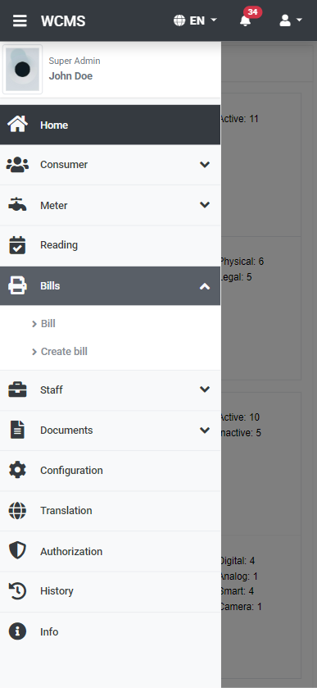Open the Documents menu label
The image size is (317, 688).
coord(66,430)
